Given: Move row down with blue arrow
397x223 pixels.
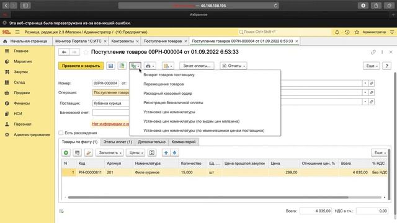Looking at the screenshot, I should tap(174, 153).
